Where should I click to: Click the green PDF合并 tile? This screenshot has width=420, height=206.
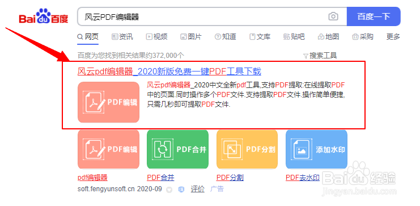pos(177,149)
